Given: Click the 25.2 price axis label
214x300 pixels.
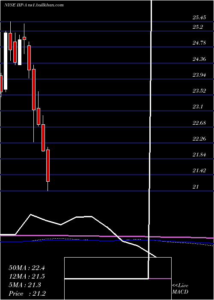Looking at the screenshot, I should [198, 27].
